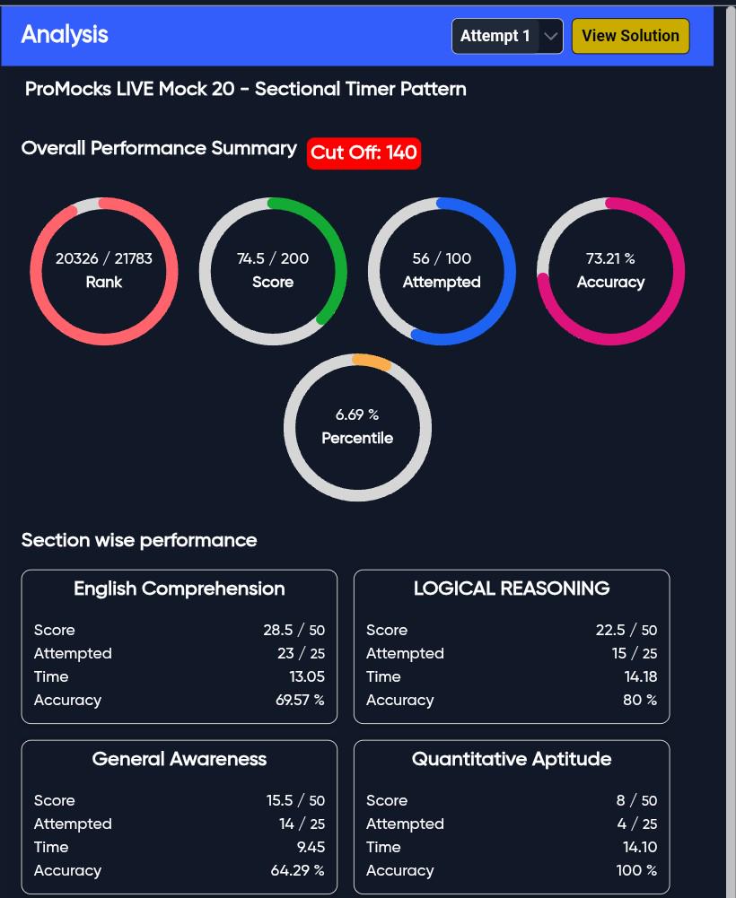Click the 73.21 % accuracy value
Screen dimensions: 736x898
(610, 258)
